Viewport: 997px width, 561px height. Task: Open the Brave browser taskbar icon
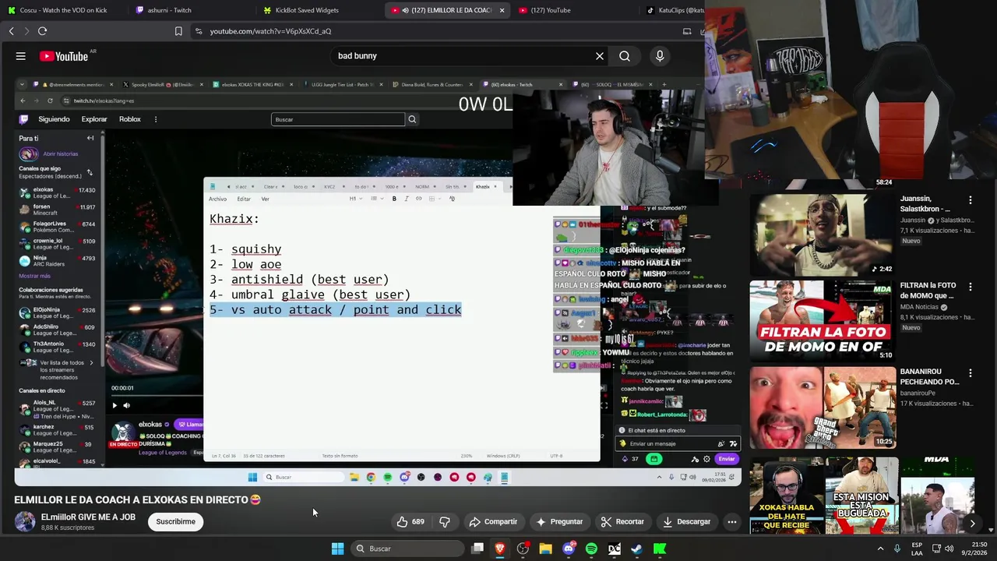pos(500,549)
